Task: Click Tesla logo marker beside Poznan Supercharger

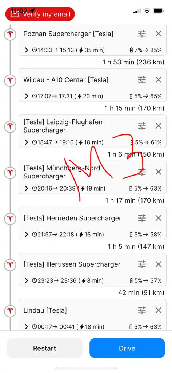Action: pos(10,35)
